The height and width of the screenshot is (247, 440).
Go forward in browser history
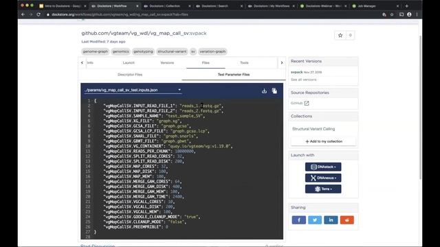[30, 14]
